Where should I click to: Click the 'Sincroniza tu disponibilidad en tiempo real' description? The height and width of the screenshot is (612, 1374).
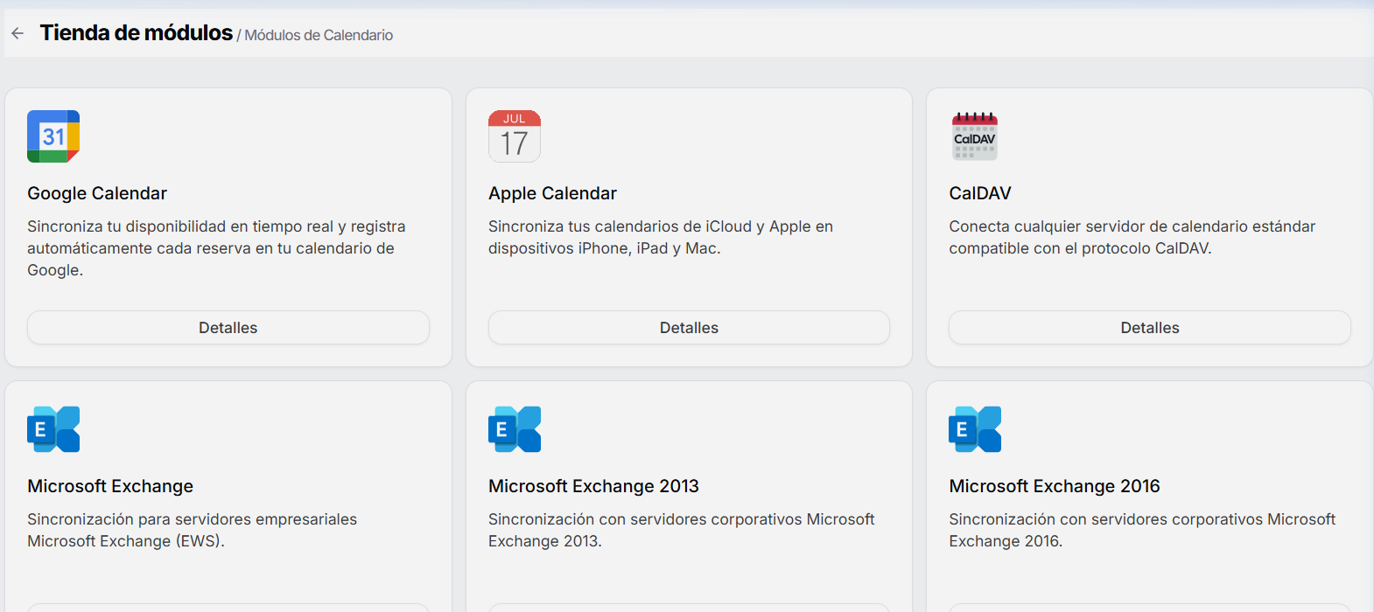click(216, 248)
